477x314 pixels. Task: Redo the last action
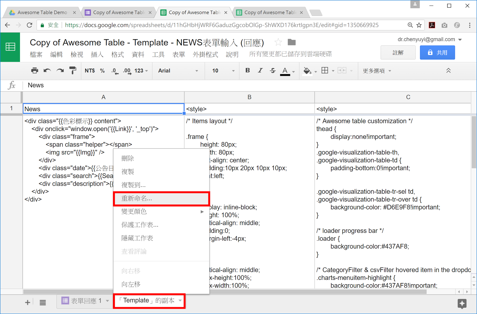click(60, 71)
